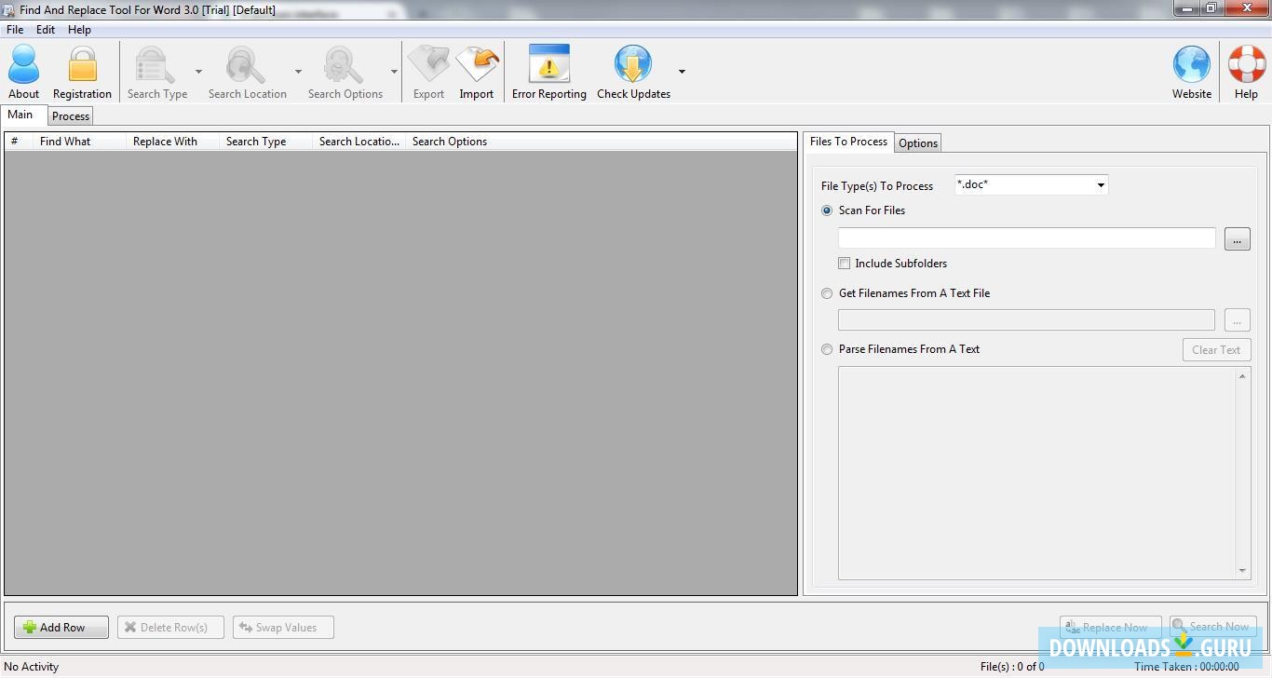Screen dimensions: 1272x678
Task: Select the Scan For Files radio button
Action: [827, 210]
